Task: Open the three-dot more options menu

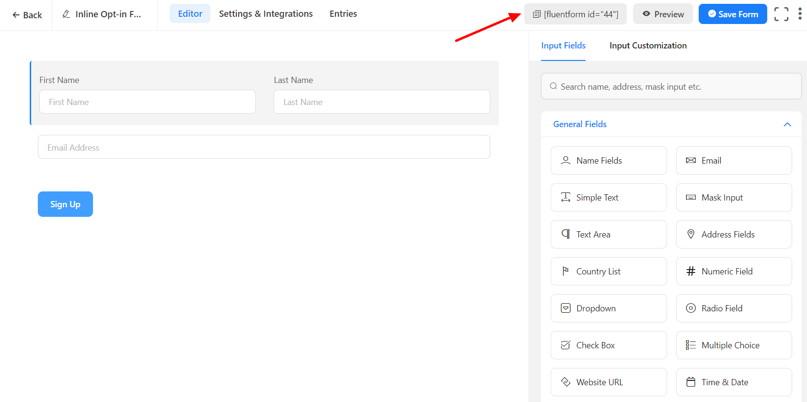Action: click(800, 14)
